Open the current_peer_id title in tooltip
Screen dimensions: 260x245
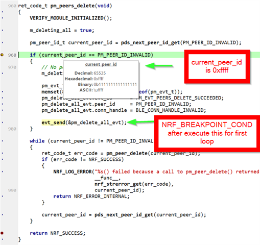click(101, 64)
